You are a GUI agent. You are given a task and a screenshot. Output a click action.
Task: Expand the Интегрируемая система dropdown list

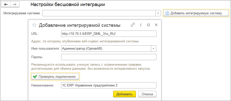click(158, 13)
